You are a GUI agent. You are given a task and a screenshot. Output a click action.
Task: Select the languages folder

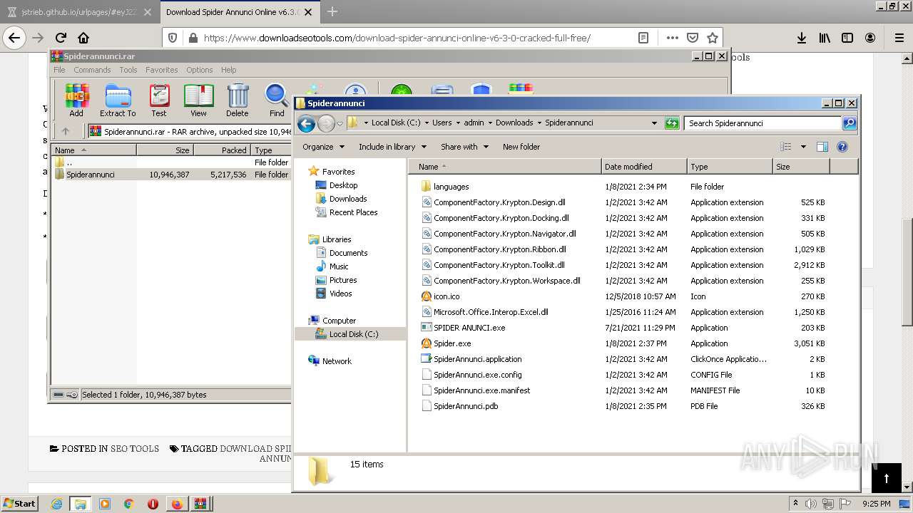click(451, 187)
